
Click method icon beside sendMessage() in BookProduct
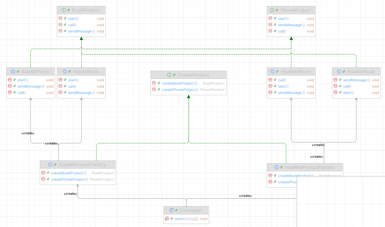point(60,31)
